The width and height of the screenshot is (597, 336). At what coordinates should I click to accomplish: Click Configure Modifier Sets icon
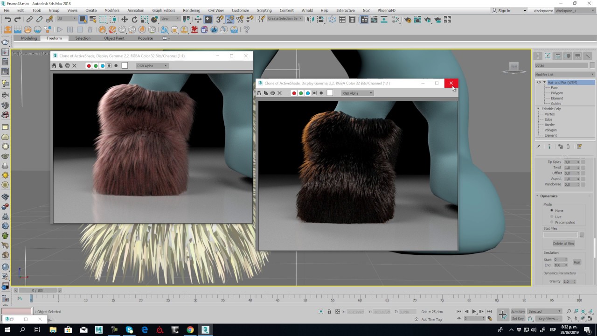(579, 147)
